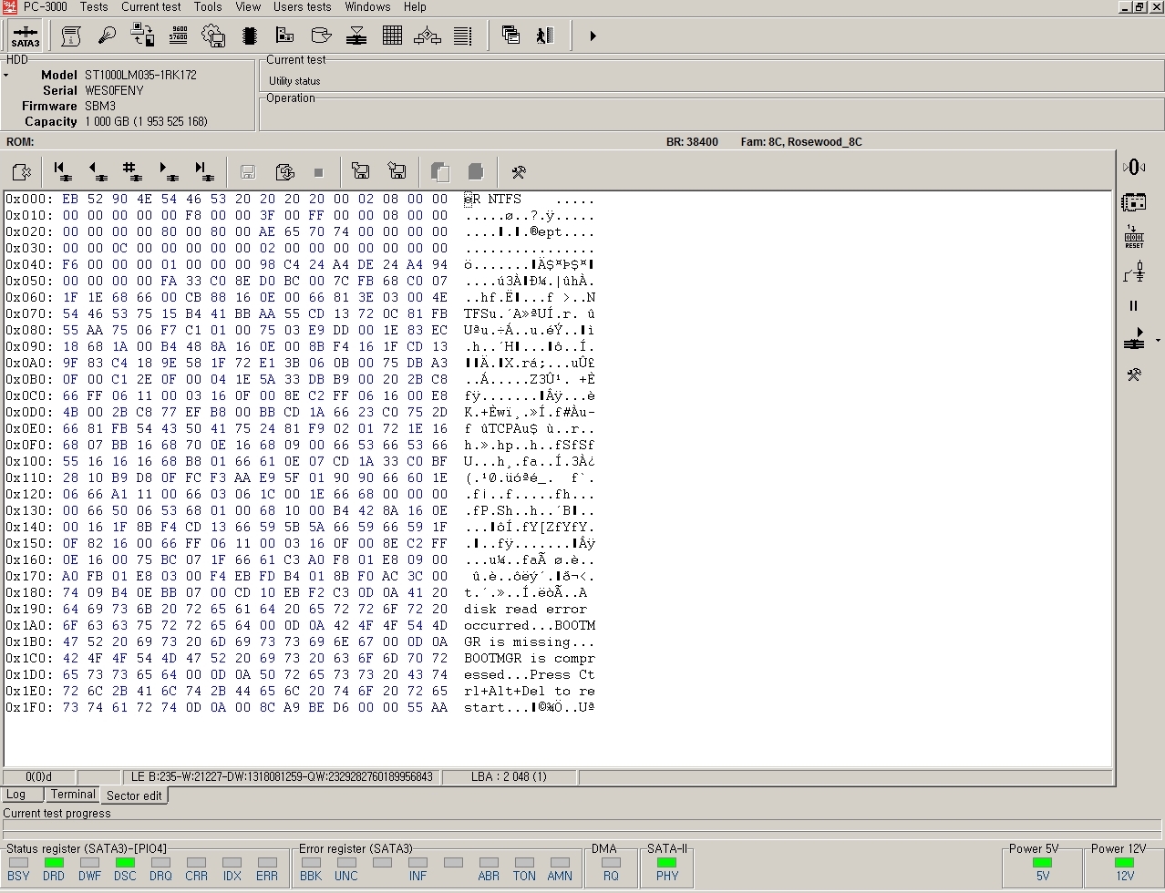The height and width of the screenshot is (893, 1165).
Task: Click the 5V power indicator
Action: pyautogui.click(x=1043, y=862)
